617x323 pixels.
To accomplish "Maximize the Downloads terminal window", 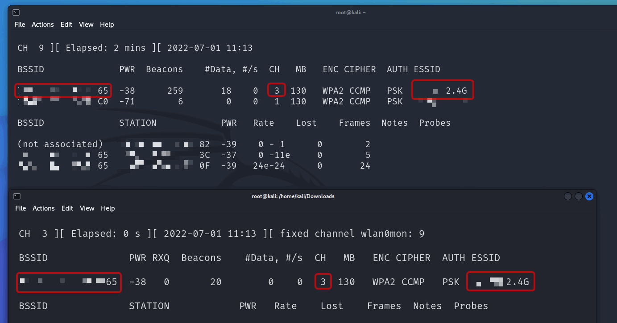I will [x=579, y=196].
